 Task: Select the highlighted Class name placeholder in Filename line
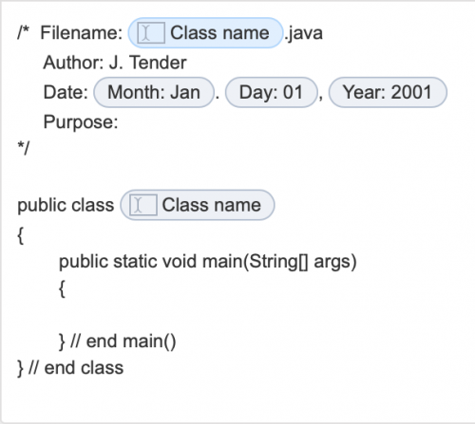tap(205, 33)
